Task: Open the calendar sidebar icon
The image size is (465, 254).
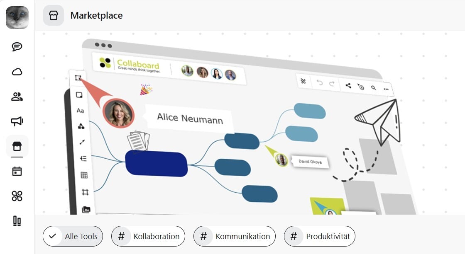Action: pyautogui.click(x=17, y=171)
